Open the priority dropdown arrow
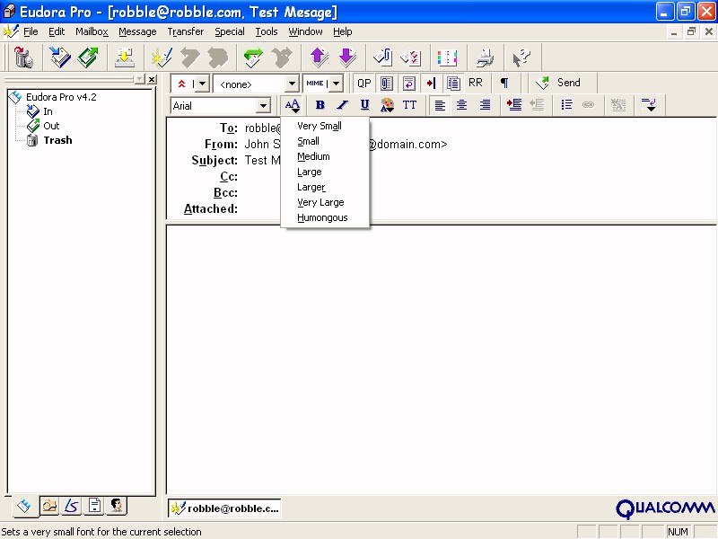 coord(203,84)
